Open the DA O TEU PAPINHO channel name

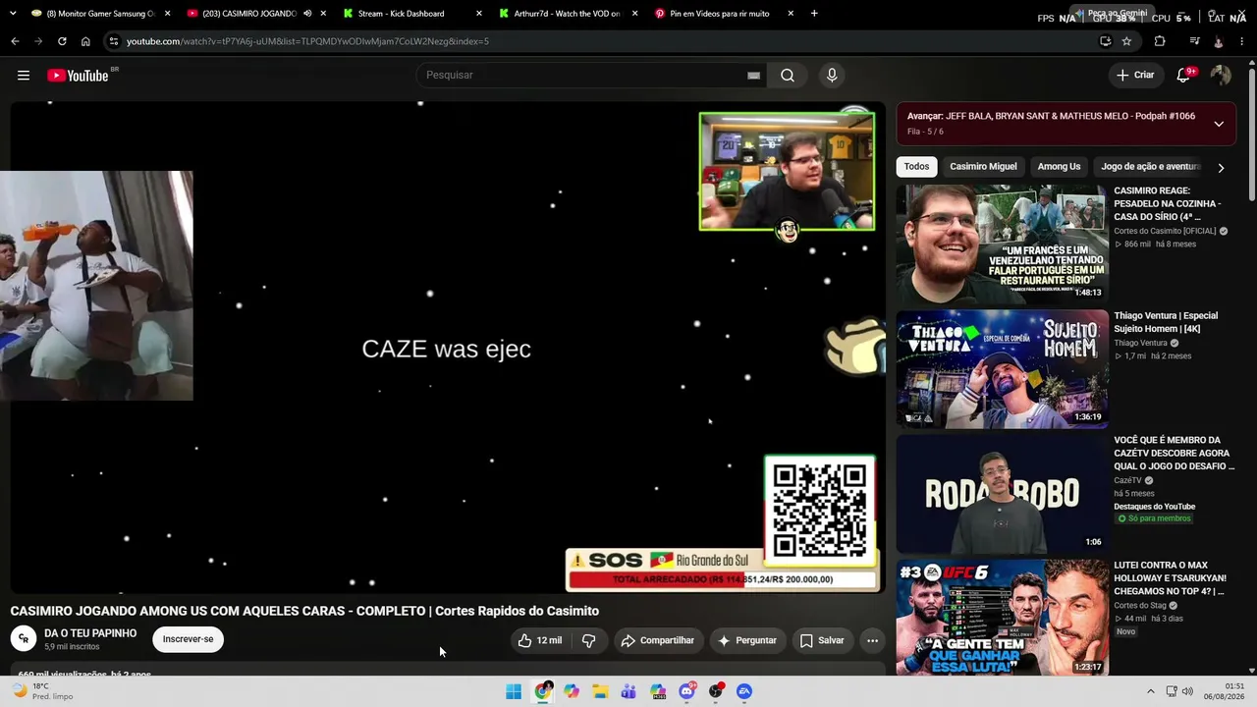point(90,633)
